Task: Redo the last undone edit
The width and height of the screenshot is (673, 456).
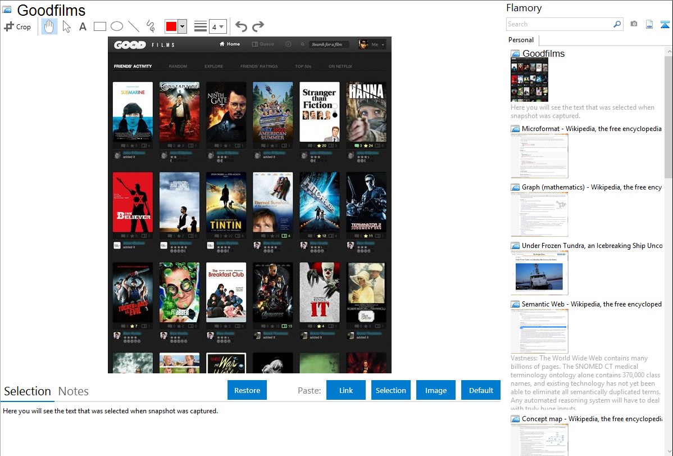Action: pyautogui.click(x=258, y=26)
